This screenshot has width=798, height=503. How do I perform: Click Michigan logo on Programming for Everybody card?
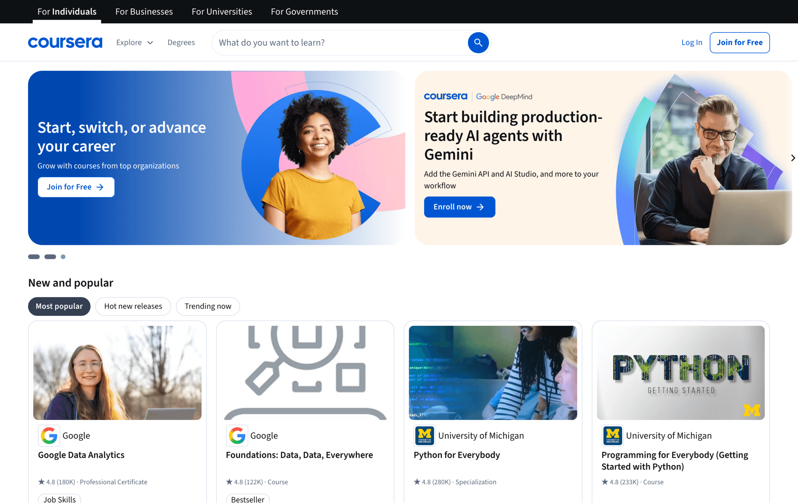pos(613,435)
